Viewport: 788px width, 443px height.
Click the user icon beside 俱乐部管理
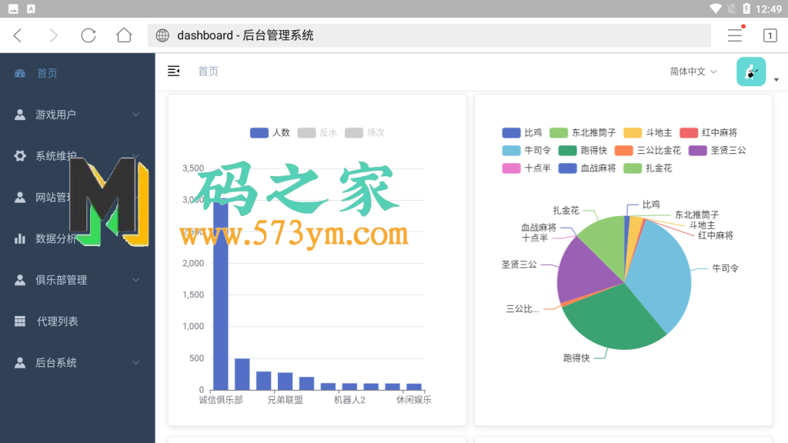click(x=20, y=280)
